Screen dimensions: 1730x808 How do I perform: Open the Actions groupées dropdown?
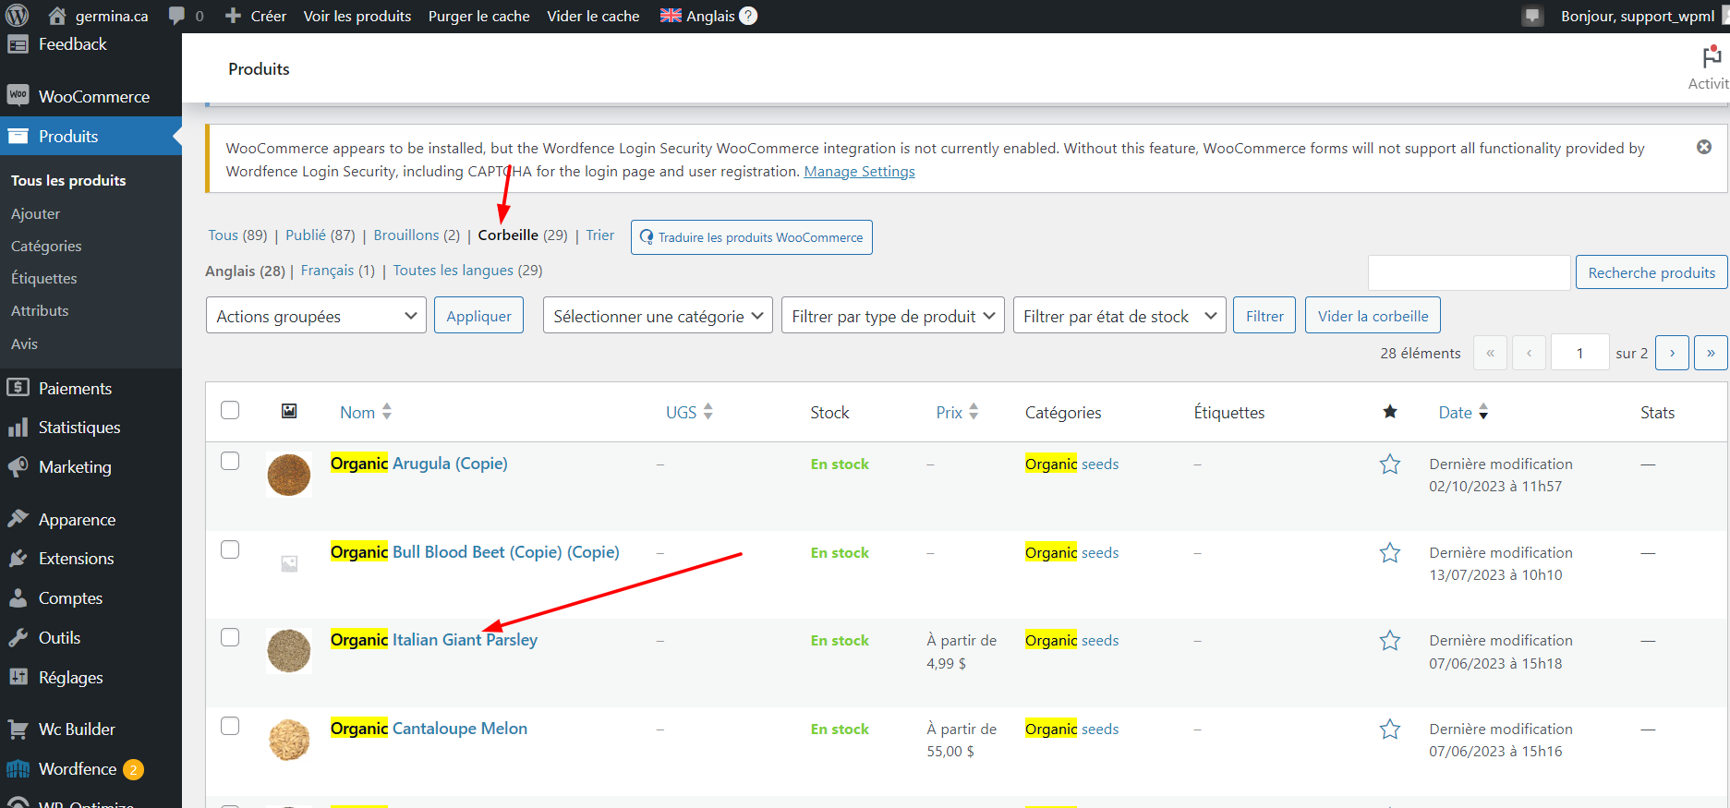click(x=316, y=316)
